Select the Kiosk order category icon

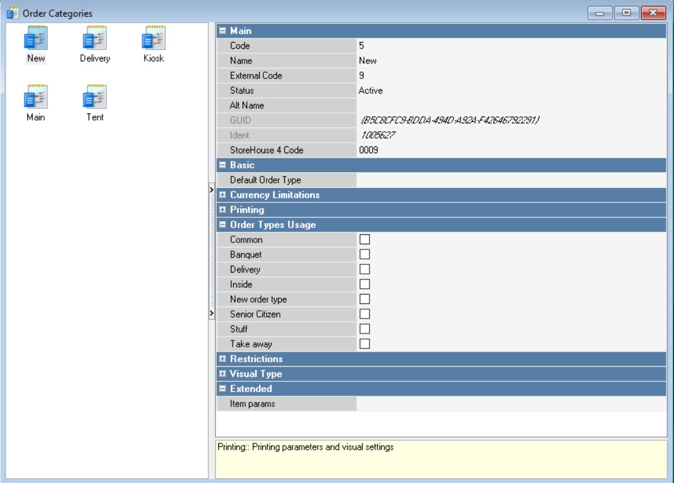click(x=153, y=38)
